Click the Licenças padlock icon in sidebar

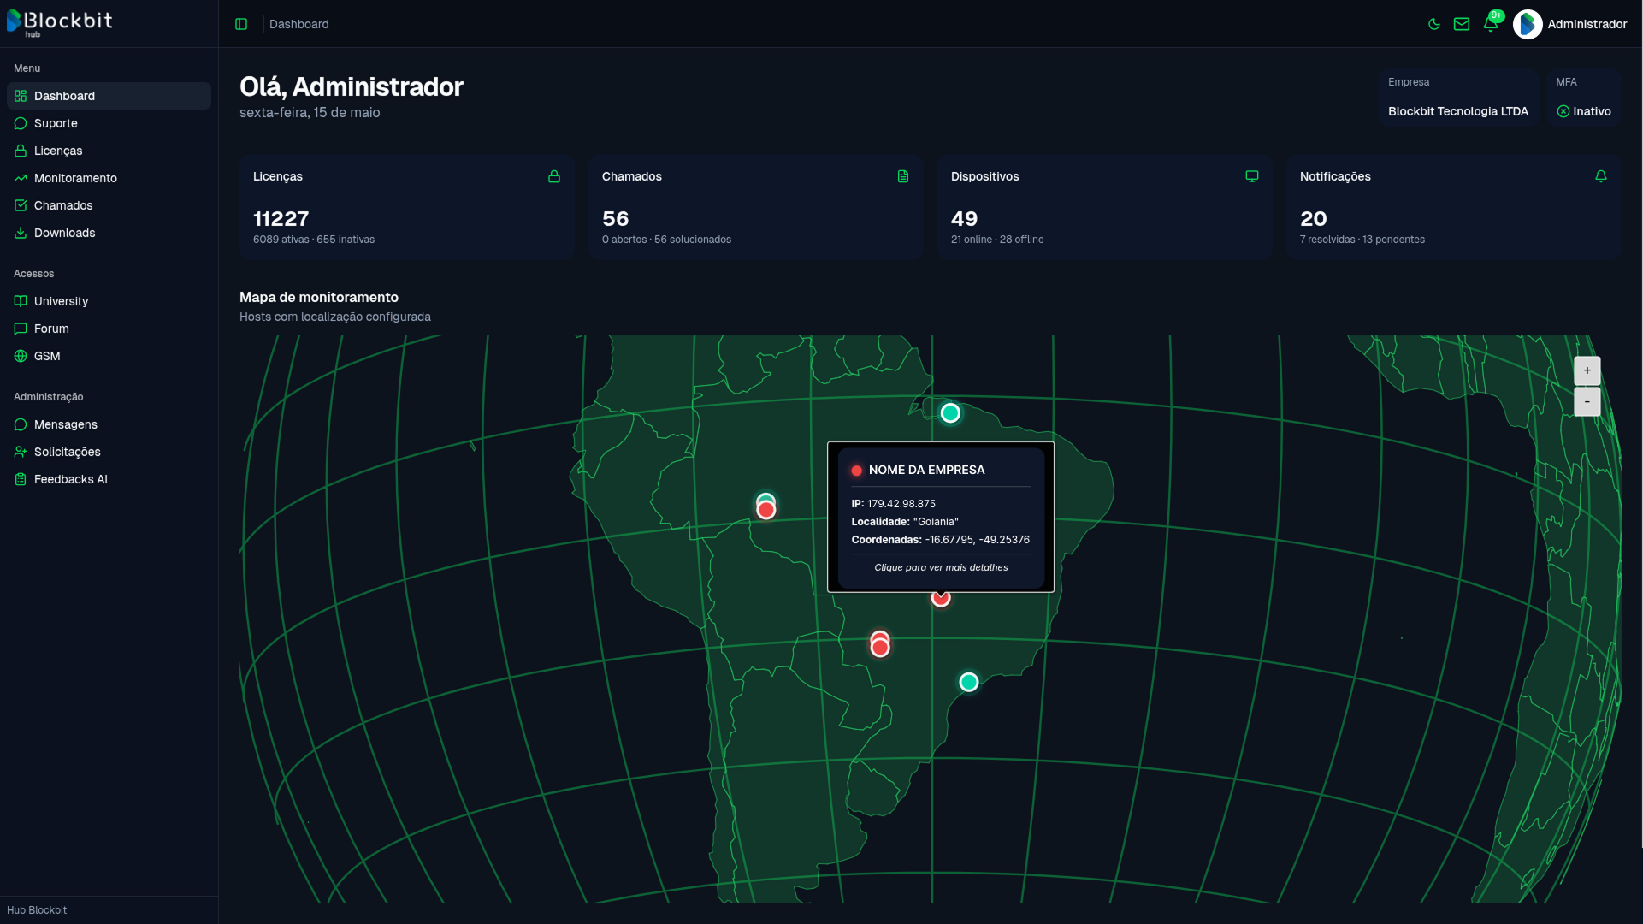pos(21,151)
